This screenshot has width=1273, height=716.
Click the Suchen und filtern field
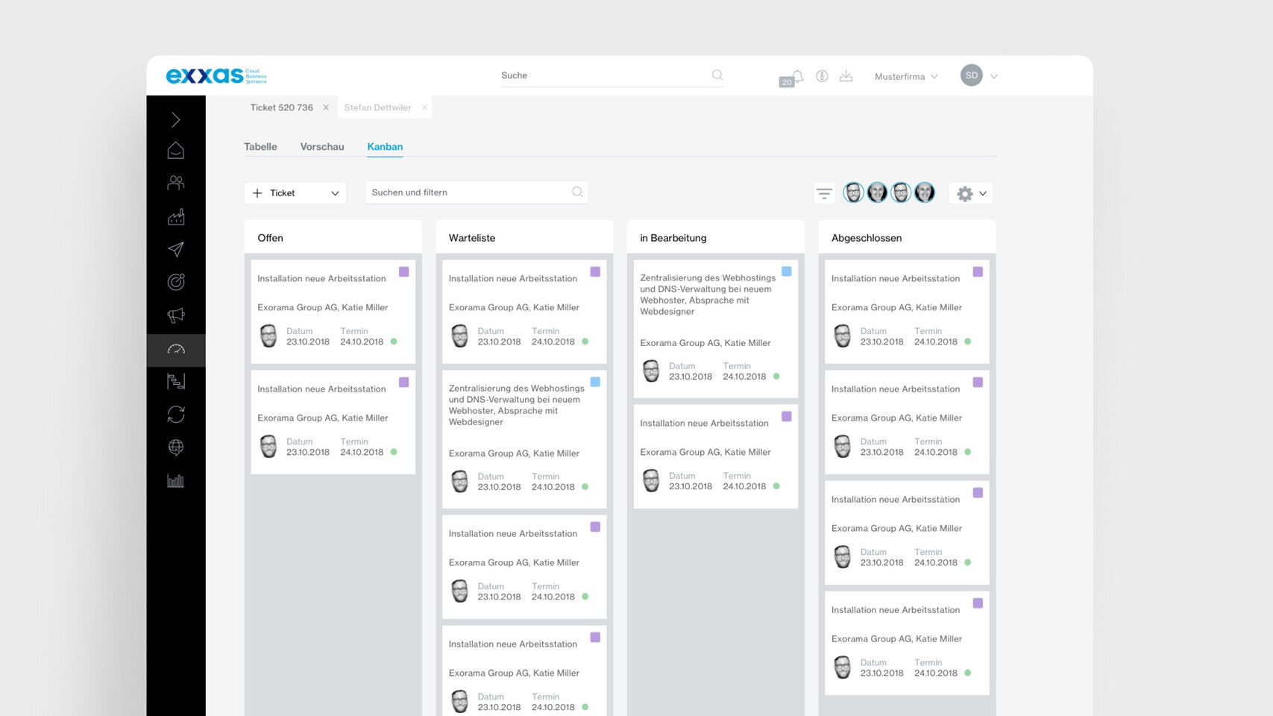coord(470,192)
